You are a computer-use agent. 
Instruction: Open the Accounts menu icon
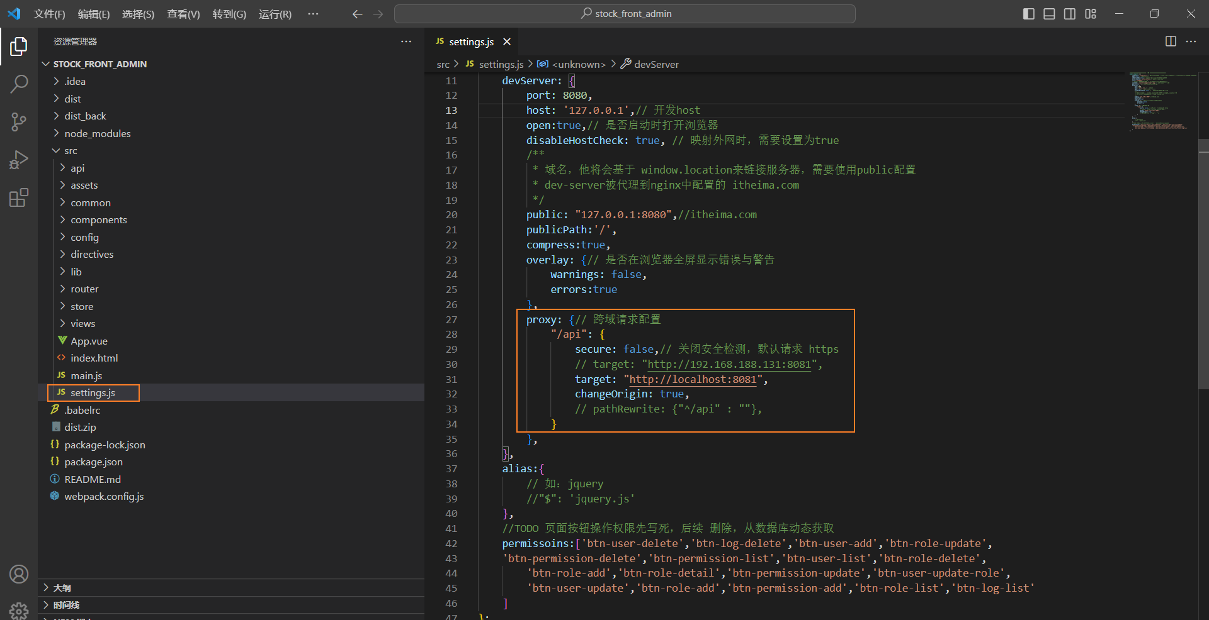[19, 574]
